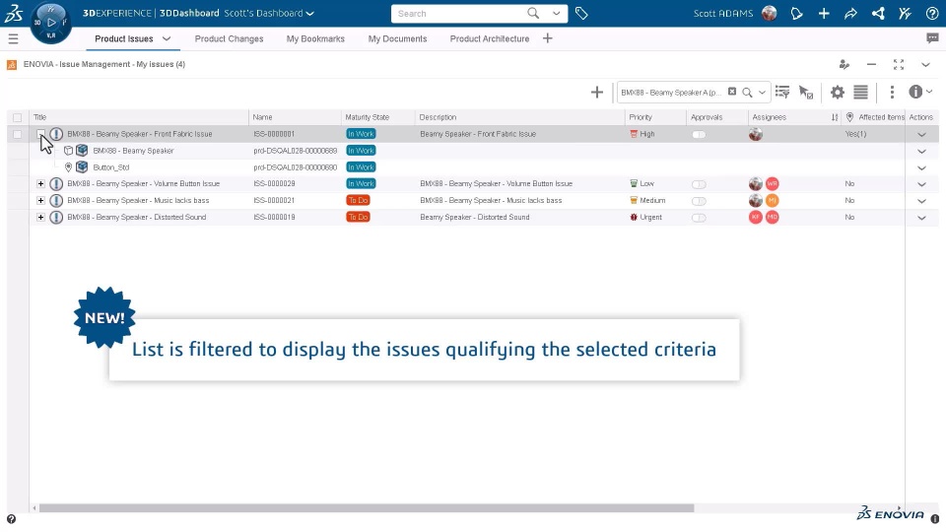
Task: Click the Button_Std product cube icon
Action: 82,167
